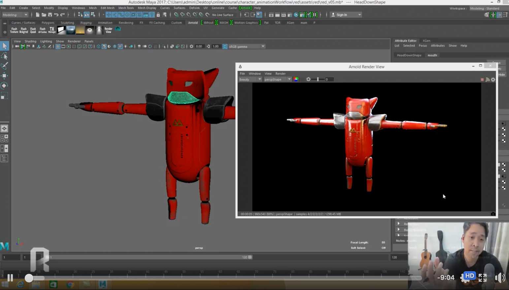Toggle the RGB color channel display icon
Image resolution: width=509 pixels, height=290 pixels.
coord(296,79)
